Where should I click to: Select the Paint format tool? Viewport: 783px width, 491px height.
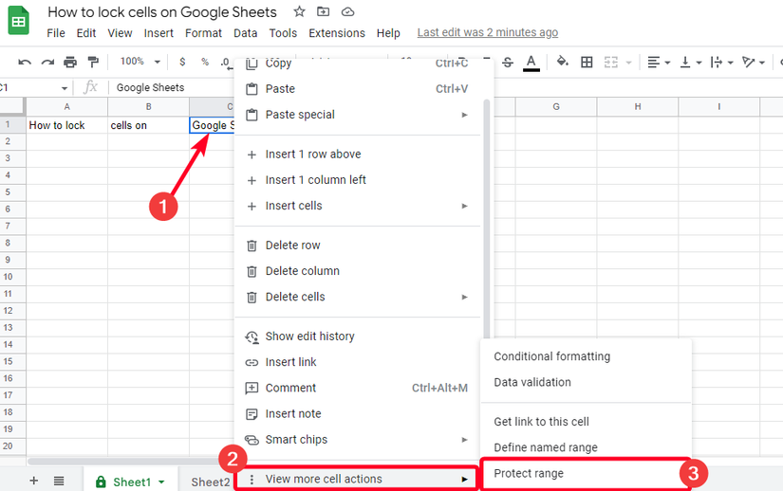point(93,63)
